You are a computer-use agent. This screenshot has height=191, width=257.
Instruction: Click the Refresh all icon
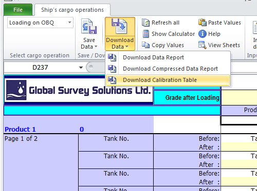tap(145, 23)
